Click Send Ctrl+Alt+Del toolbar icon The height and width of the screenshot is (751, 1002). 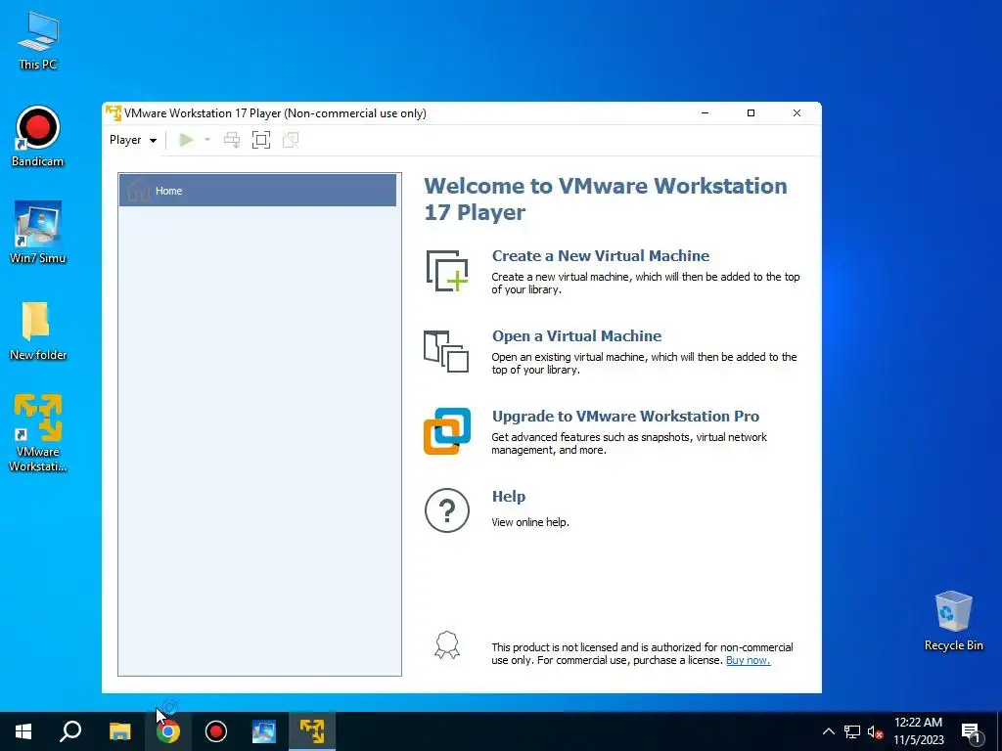tap(232, 140)
